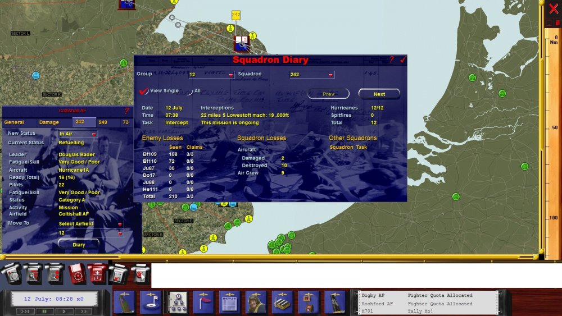Open the squadron Diary button

point(79,245)
